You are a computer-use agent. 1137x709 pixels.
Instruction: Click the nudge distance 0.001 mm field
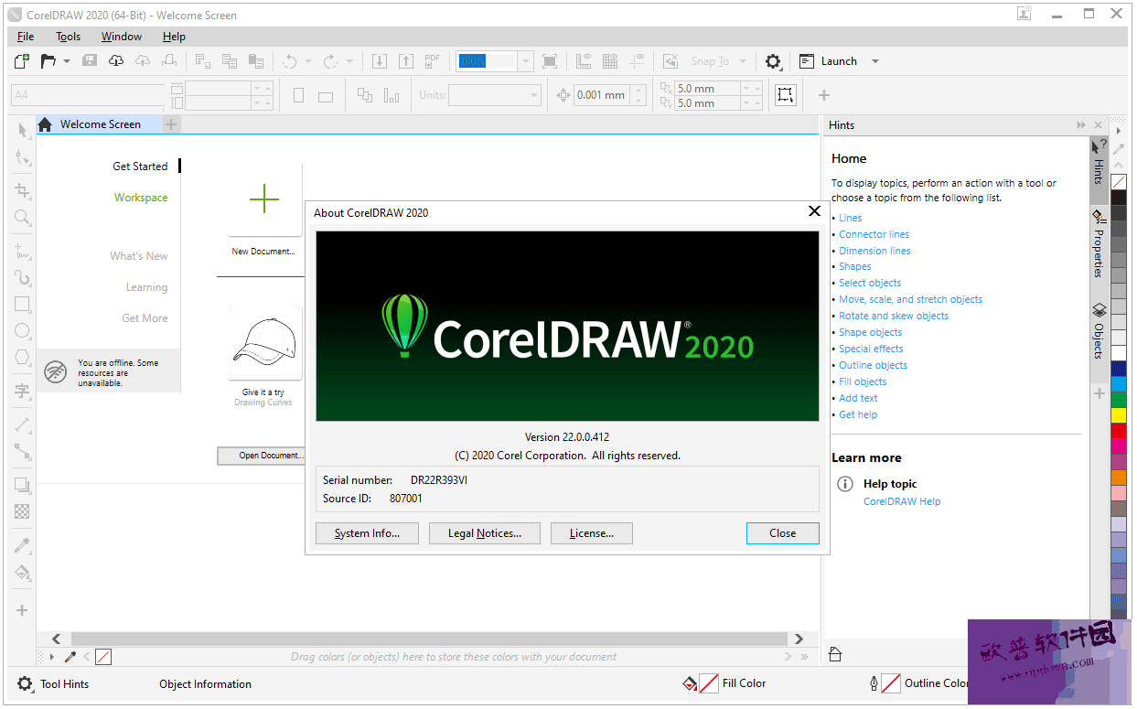[601, 95]
